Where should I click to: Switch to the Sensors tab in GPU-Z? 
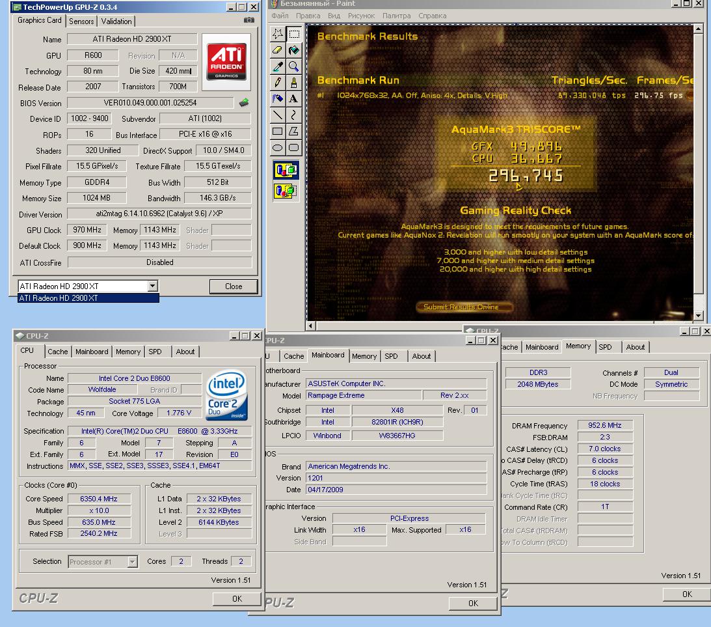(81, 21)
